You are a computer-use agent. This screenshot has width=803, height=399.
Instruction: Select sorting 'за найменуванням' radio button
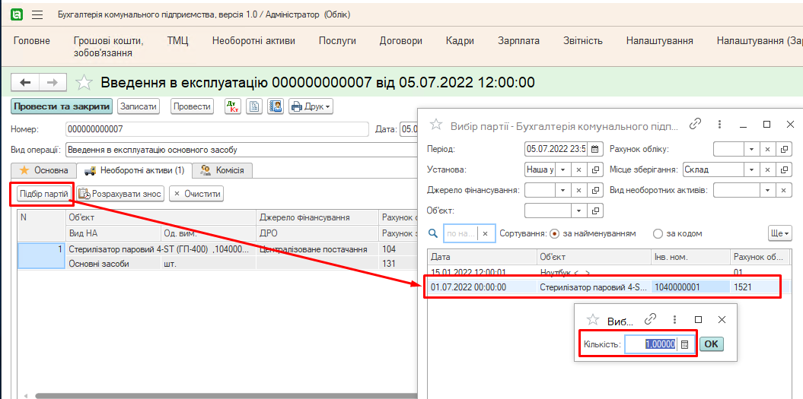(x=554, y=233)
